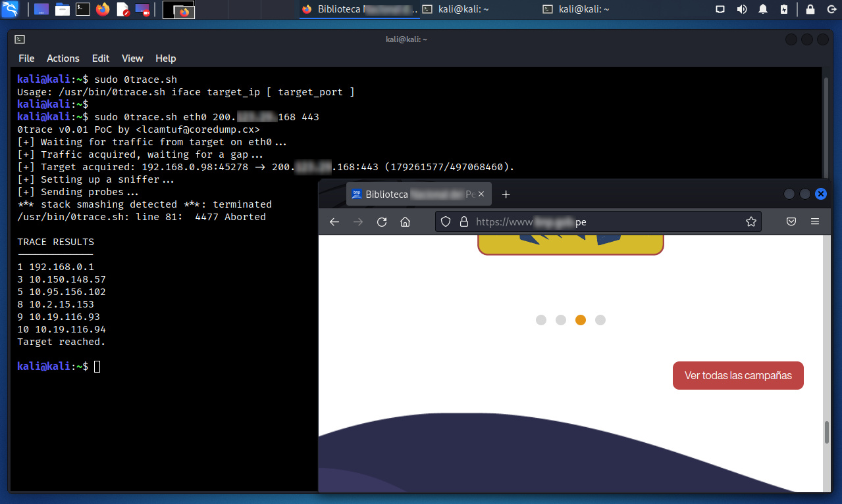Click the Save to Pocket icon
This screenshot has width=842, height=504.
[x=791, y=222]
